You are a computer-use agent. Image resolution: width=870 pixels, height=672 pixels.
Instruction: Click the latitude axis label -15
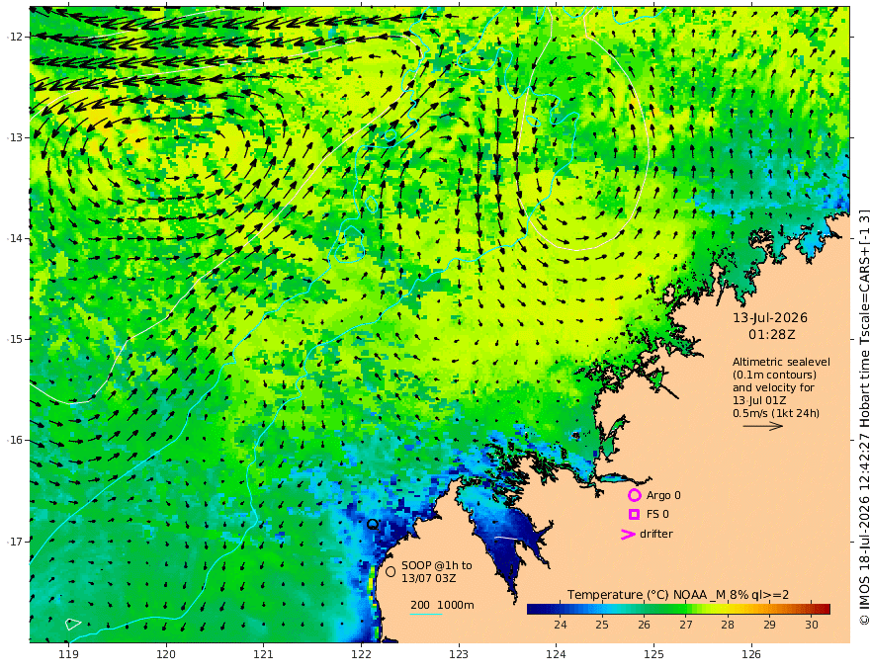pos(15,339)
